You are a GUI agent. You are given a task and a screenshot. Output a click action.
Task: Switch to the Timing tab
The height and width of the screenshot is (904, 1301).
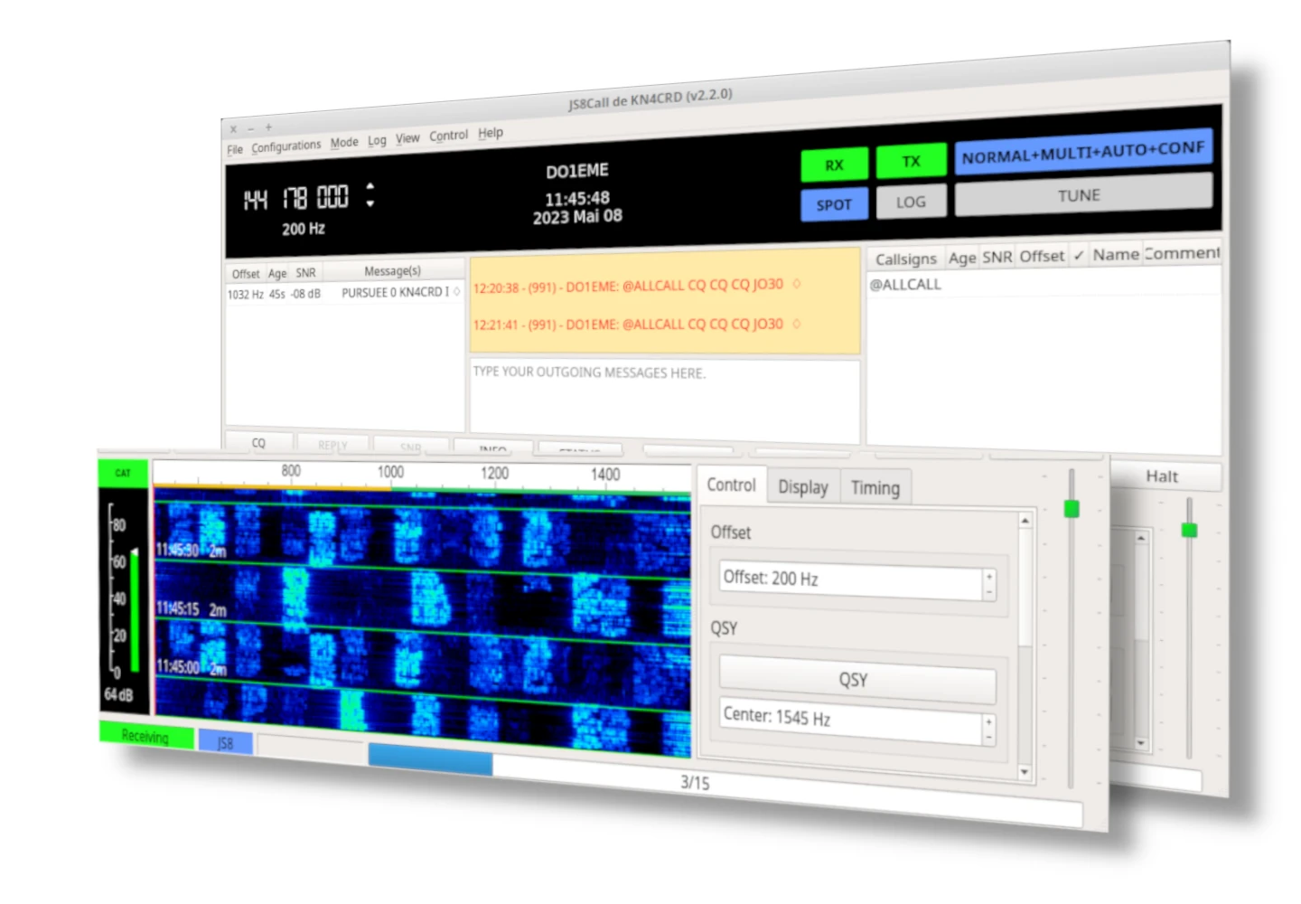pyautogui.click(x=875, y=488)
